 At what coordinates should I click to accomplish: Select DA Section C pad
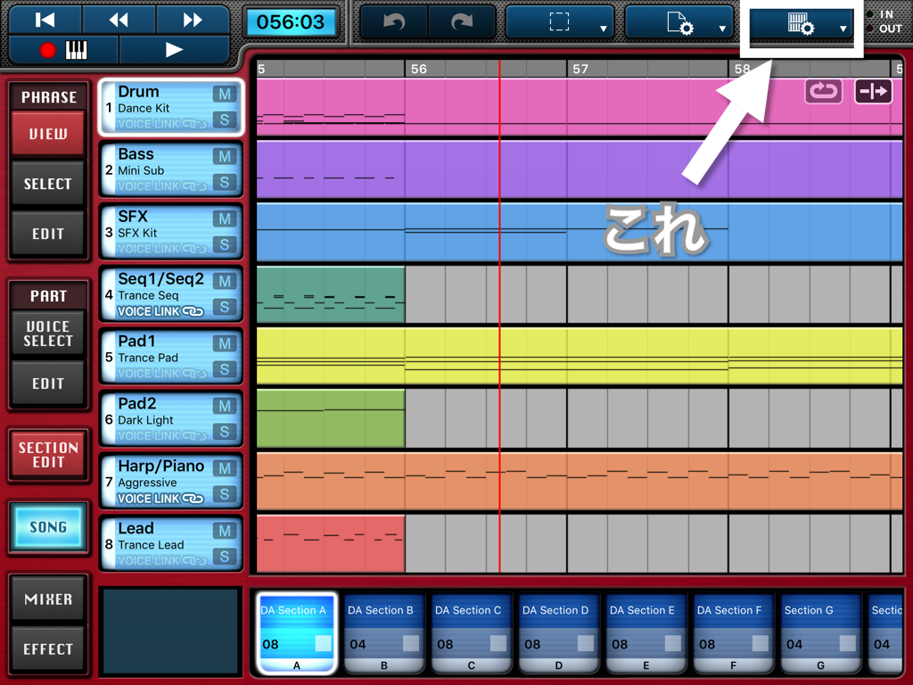coord(471,634)
